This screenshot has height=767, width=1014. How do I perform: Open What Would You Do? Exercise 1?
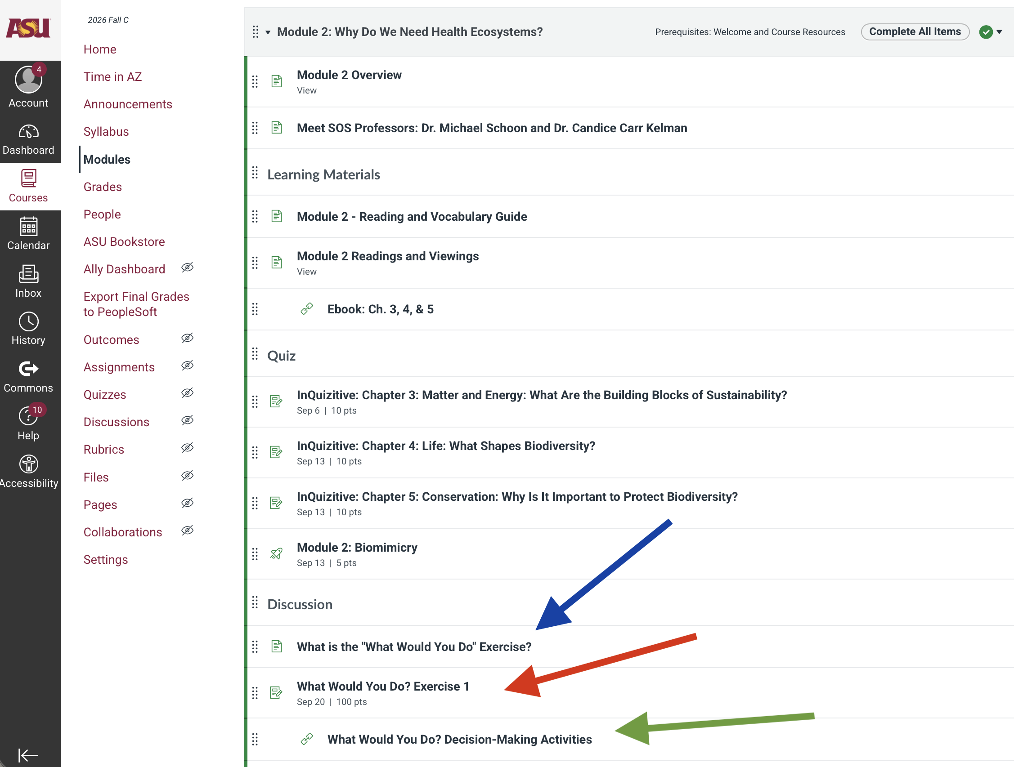383,687
